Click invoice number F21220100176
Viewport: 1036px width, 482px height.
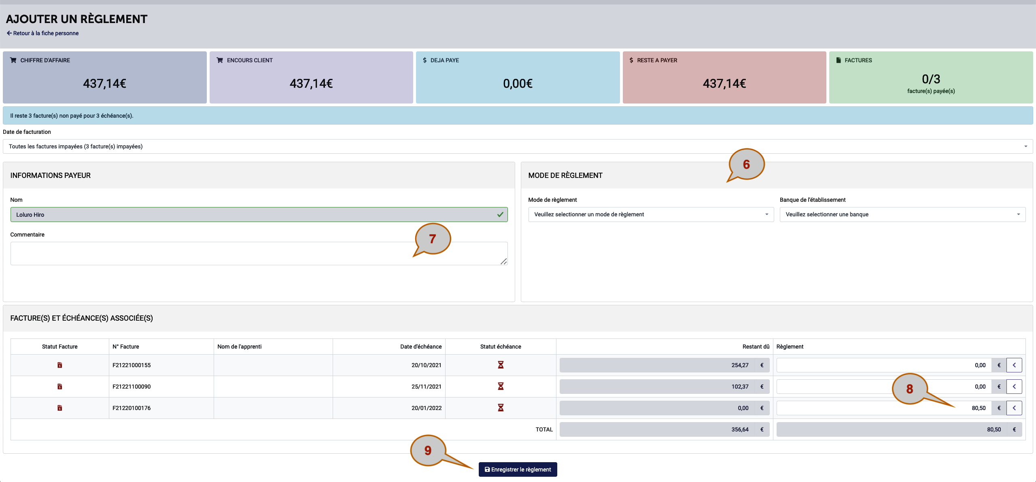click(x=132, y=408)
